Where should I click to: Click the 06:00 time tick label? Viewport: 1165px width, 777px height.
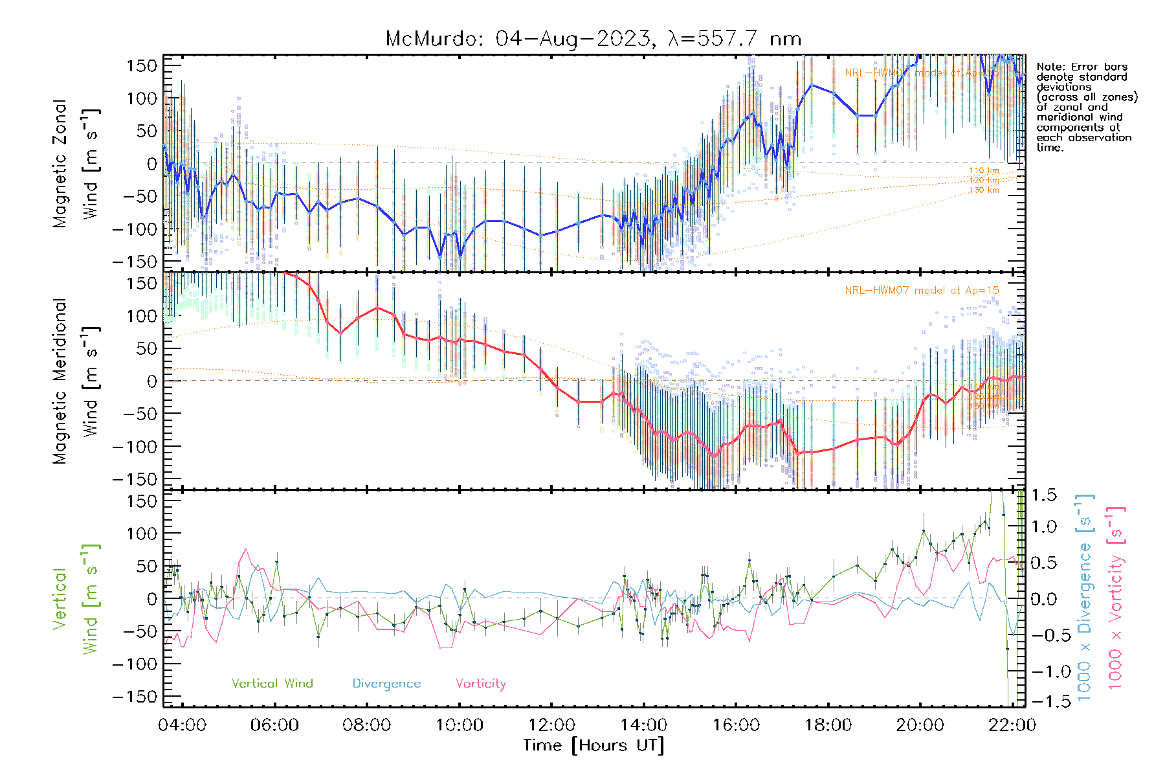coord(274,725)
